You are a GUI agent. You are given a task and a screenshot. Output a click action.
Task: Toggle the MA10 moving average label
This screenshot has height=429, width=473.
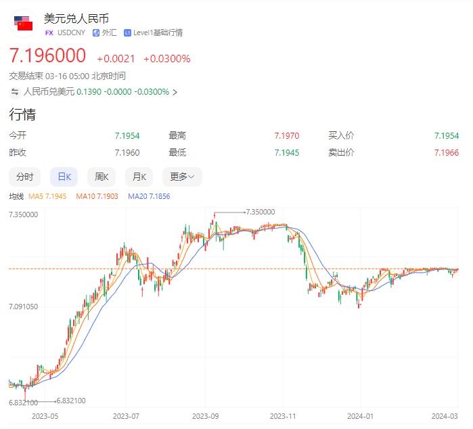coord(97,196)
